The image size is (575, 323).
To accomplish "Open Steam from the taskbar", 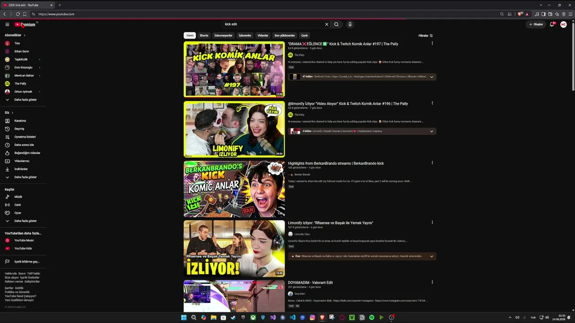I will (x=233, y=318).
